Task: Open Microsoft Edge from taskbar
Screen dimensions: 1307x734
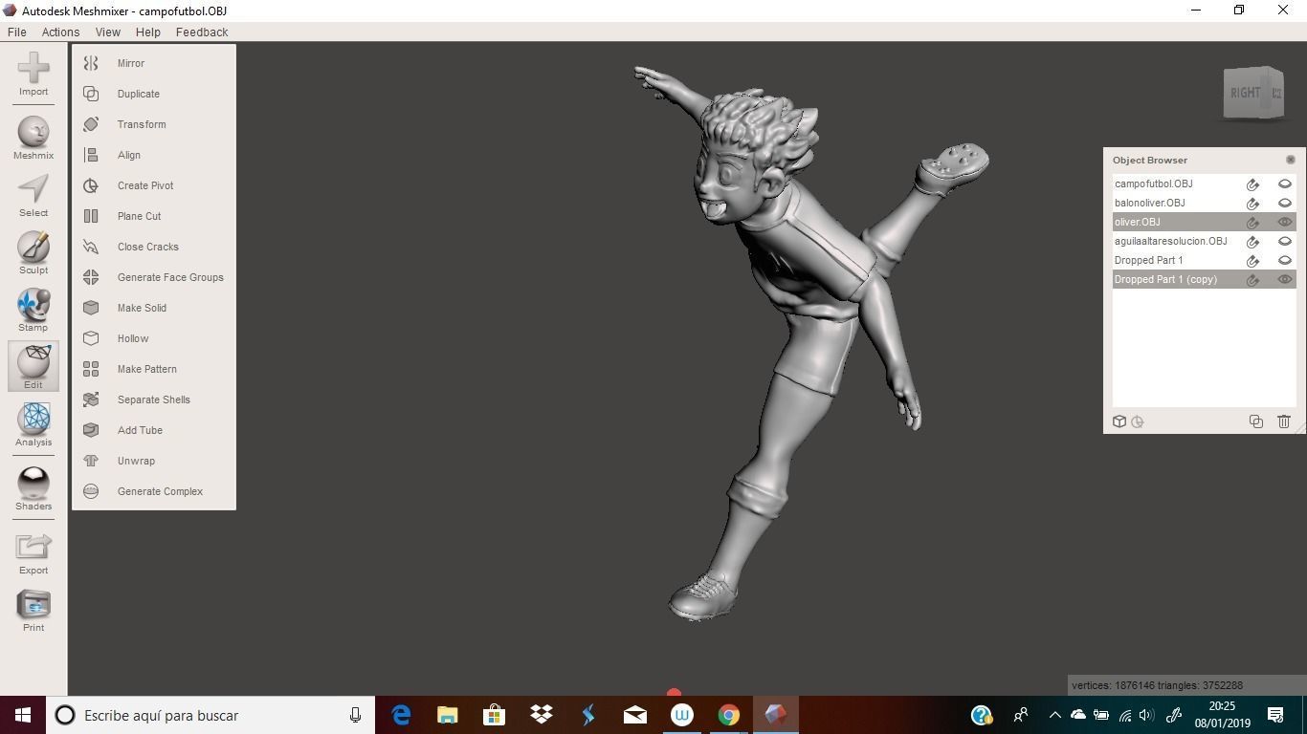Action: pos(401,715)
